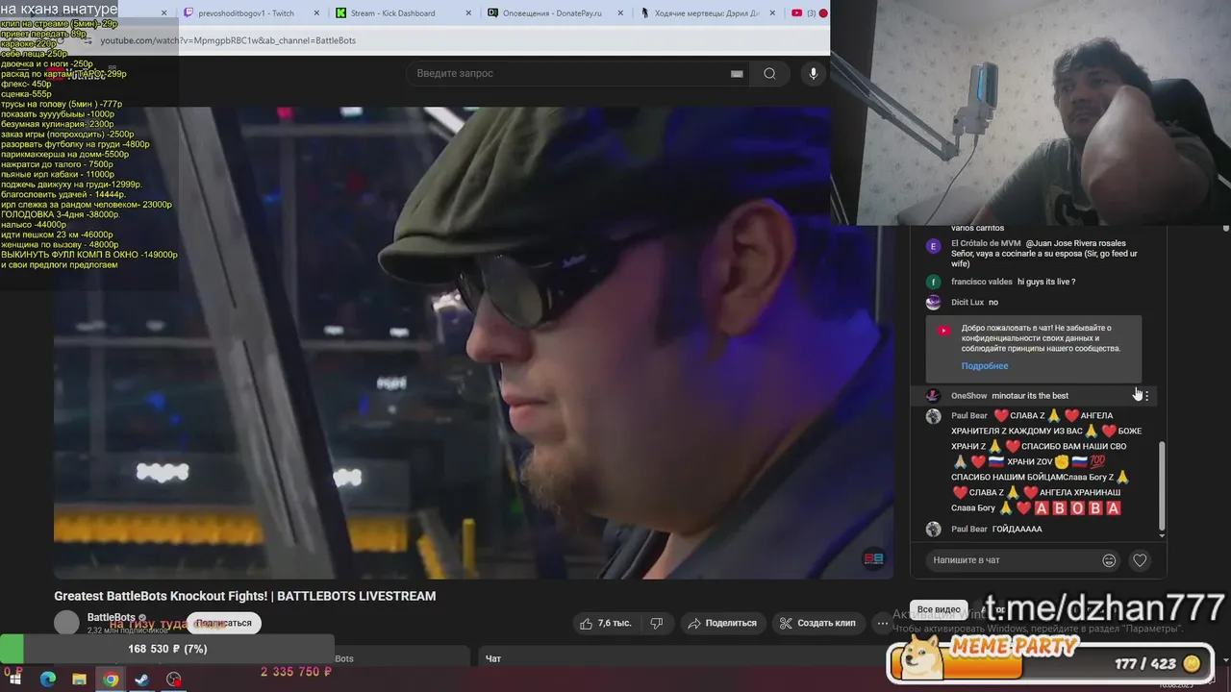Viewport: 1231px width, 692px height.
Task: Click the Чат section header below video
Action: point(493,658)
